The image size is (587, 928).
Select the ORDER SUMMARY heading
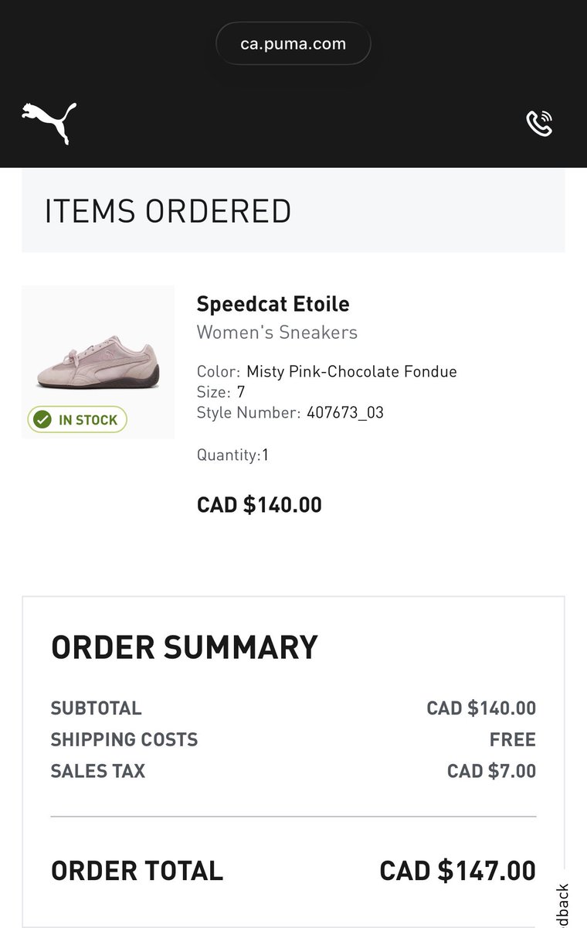pyautogui.click(x=185, y=647)
